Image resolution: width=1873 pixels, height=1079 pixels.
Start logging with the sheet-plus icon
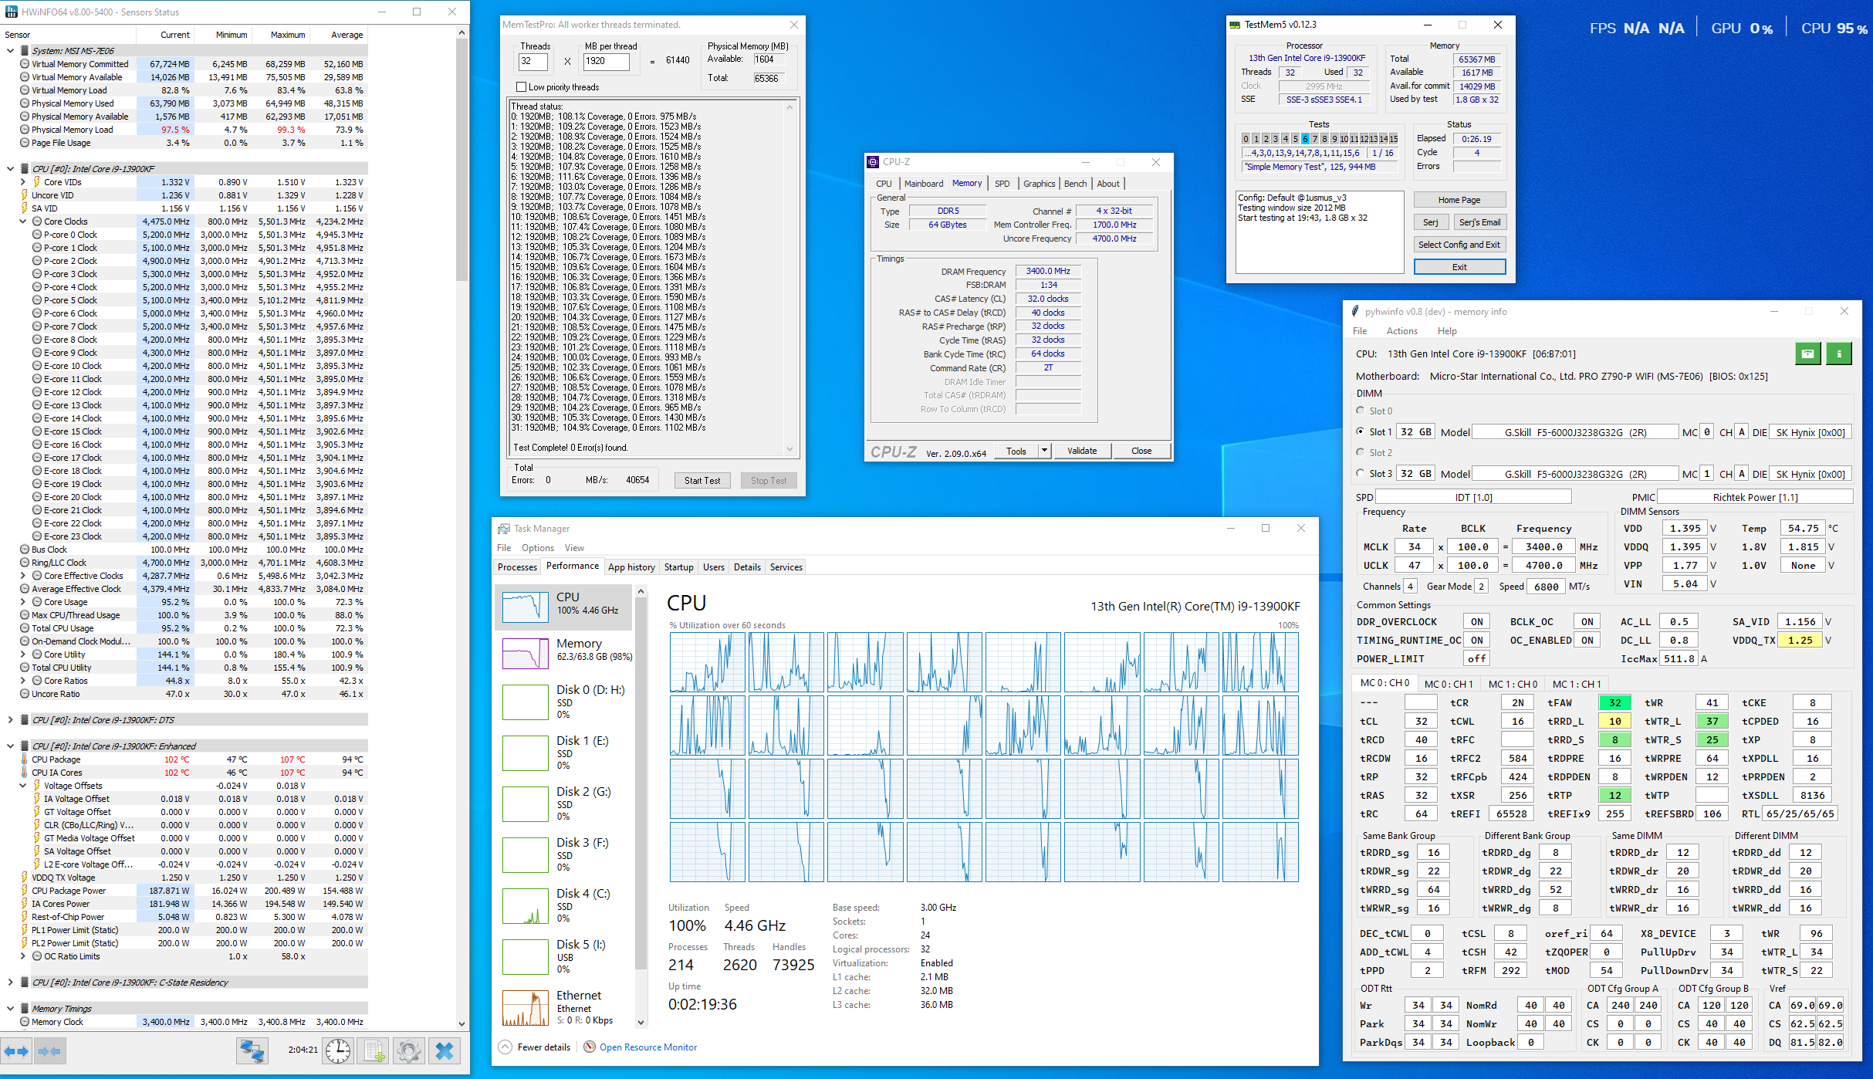[x=374, y=1050]
